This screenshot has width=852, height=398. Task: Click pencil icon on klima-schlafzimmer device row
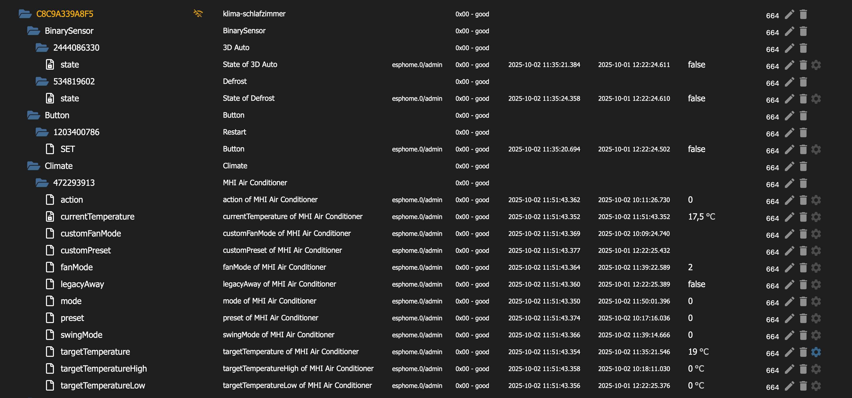click(x=789, y=15)
